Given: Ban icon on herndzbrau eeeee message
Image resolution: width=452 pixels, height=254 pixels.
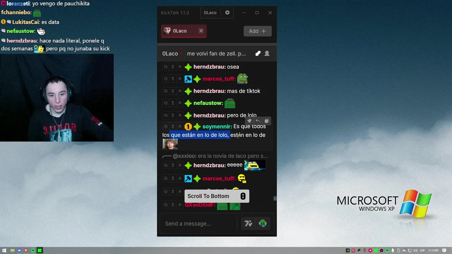Looking at the screenshot, I should pyautogui.click(x=166, y=165).
